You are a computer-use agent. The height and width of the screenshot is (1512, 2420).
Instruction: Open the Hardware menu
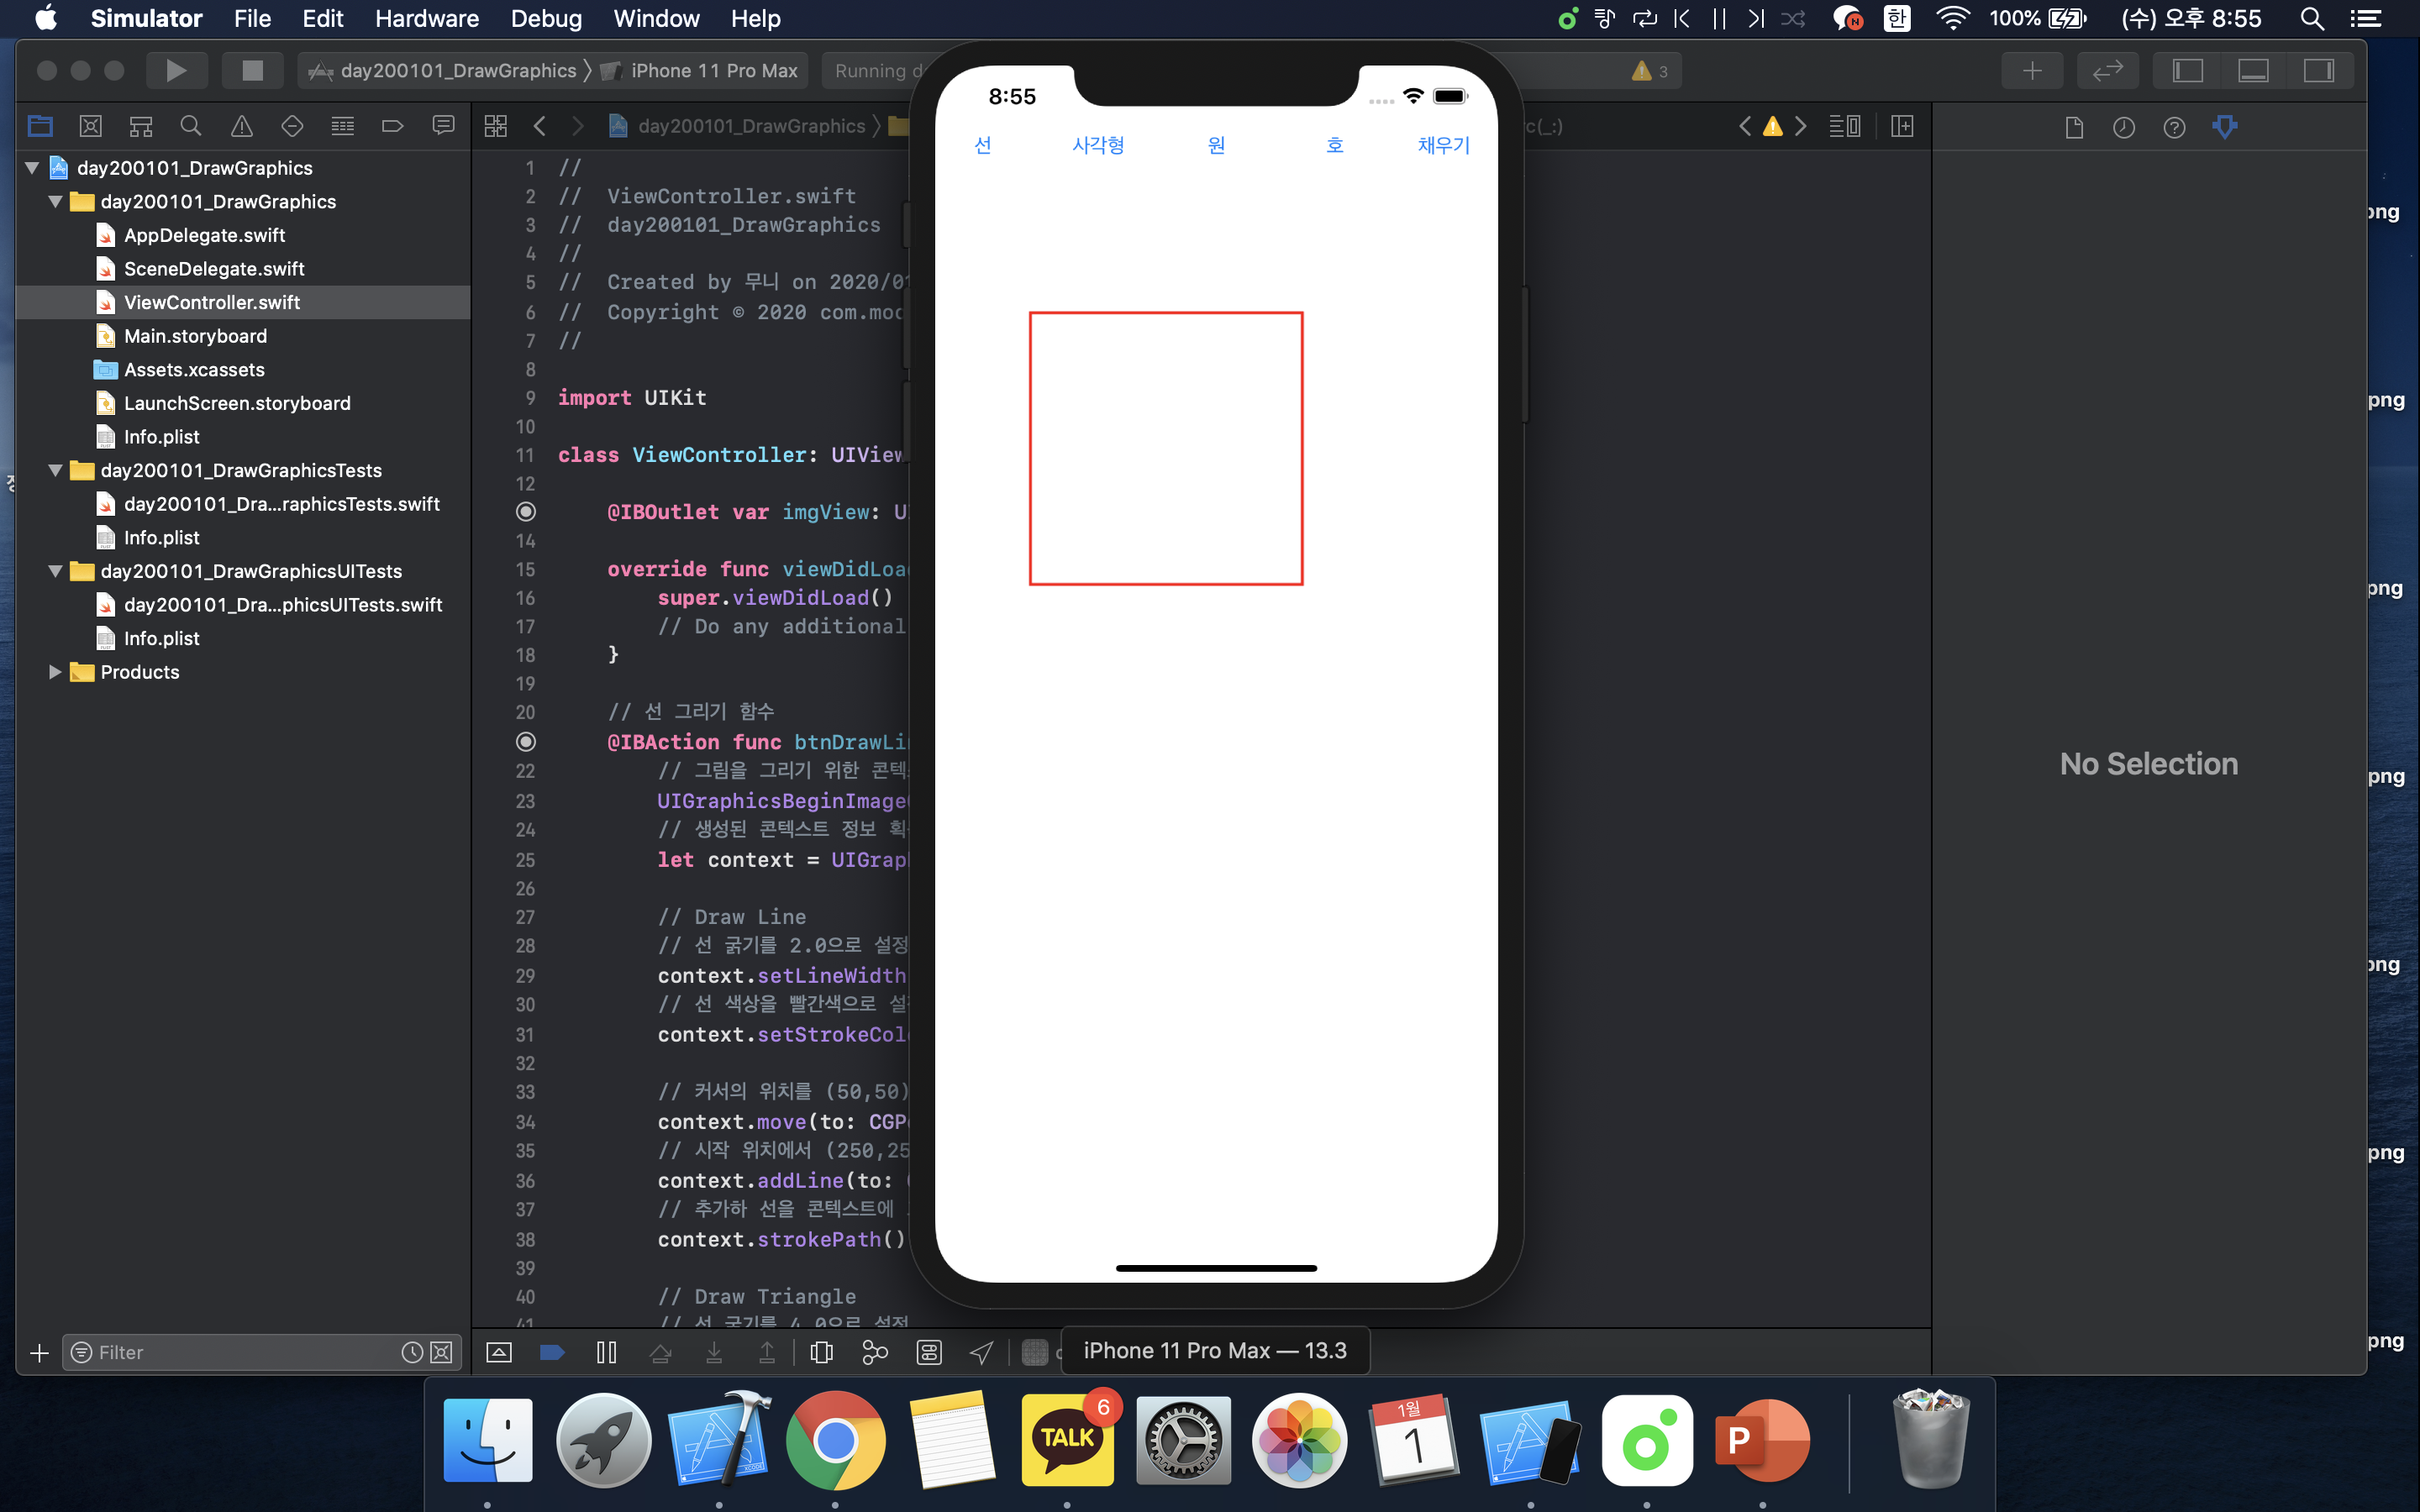pyautogui.click(x=426, y=18)
